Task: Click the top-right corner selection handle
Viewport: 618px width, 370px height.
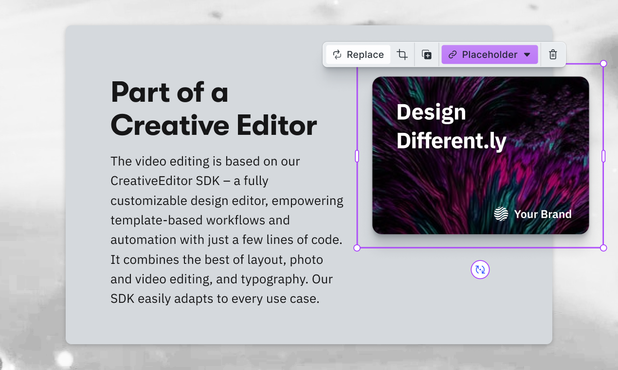Action: pos(603,63)
